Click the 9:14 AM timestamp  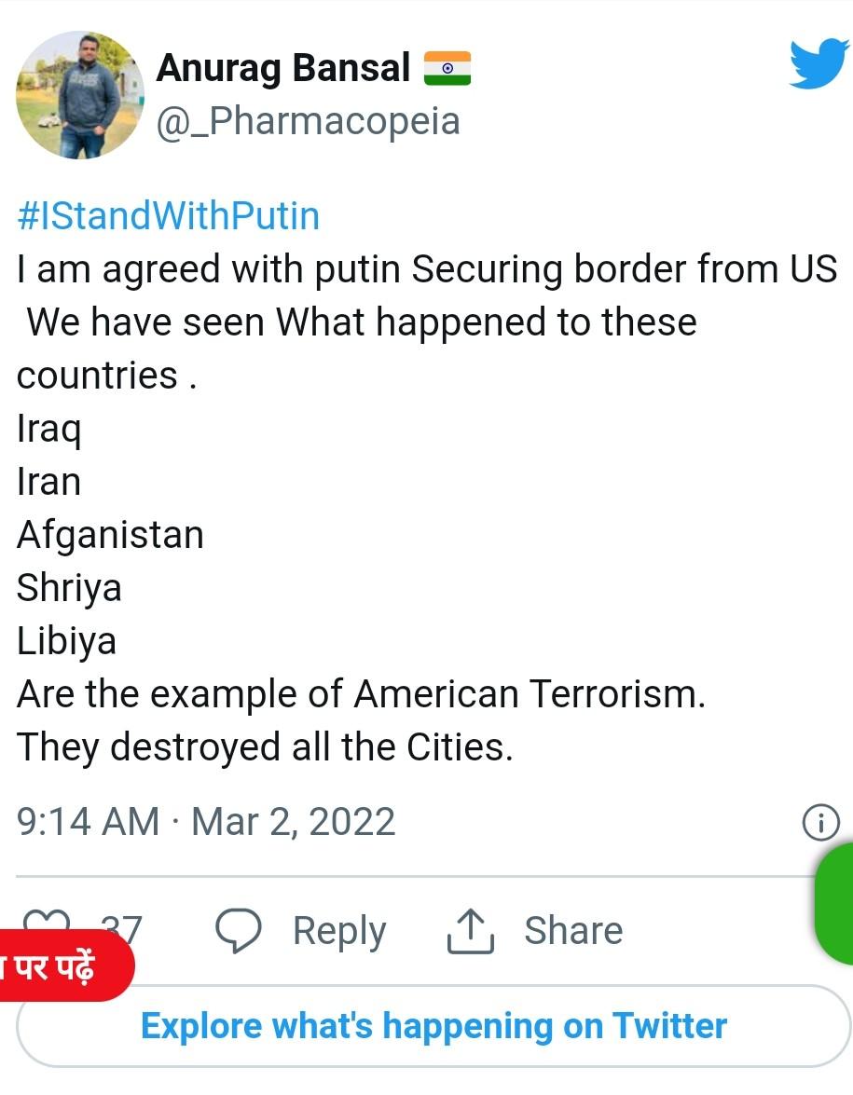pos(89,822)
